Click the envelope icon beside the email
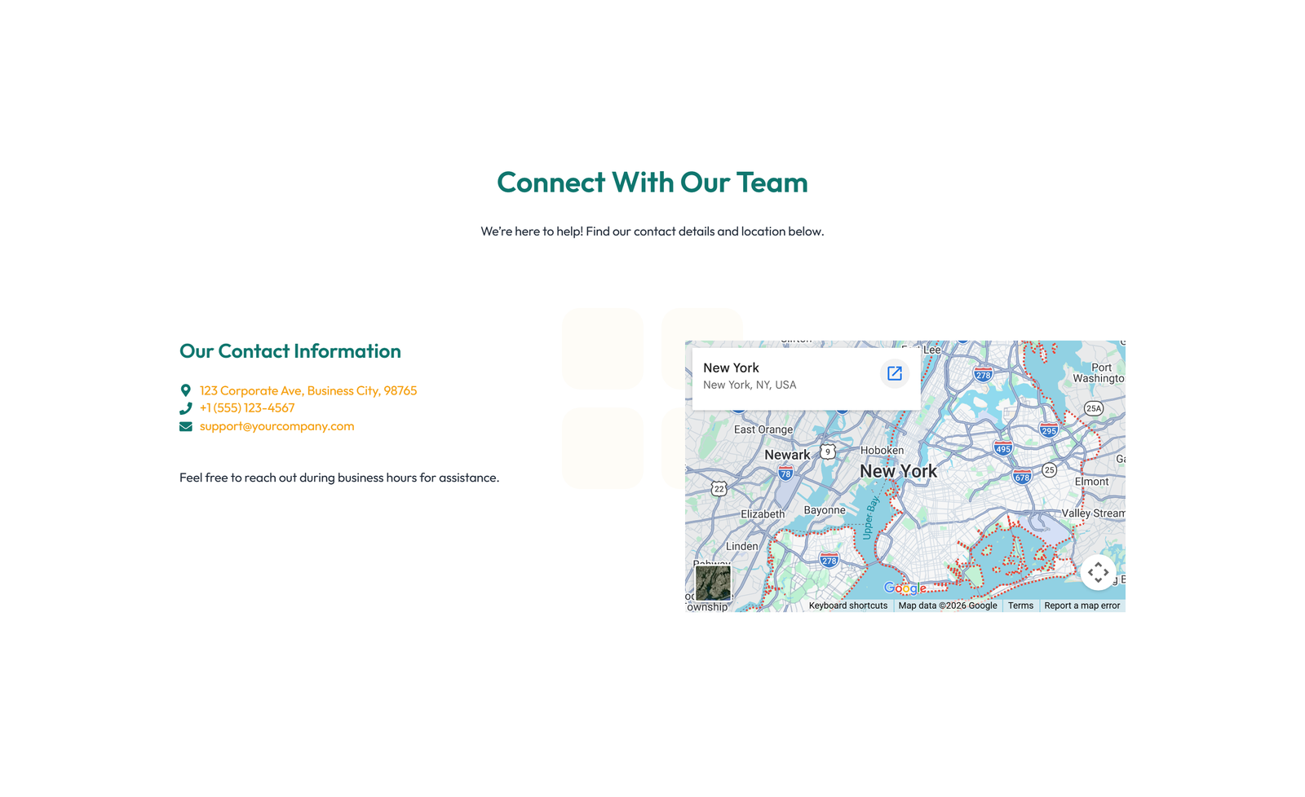 186,426
